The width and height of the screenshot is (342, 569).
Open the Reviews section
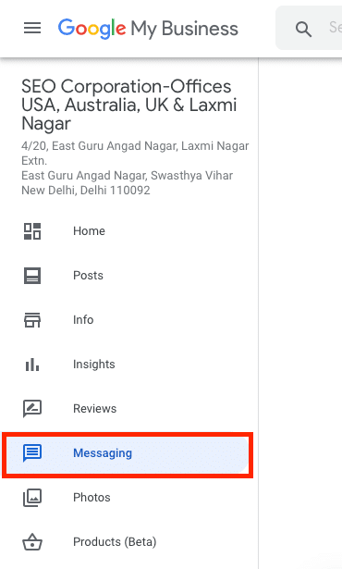tap(94, 409)
